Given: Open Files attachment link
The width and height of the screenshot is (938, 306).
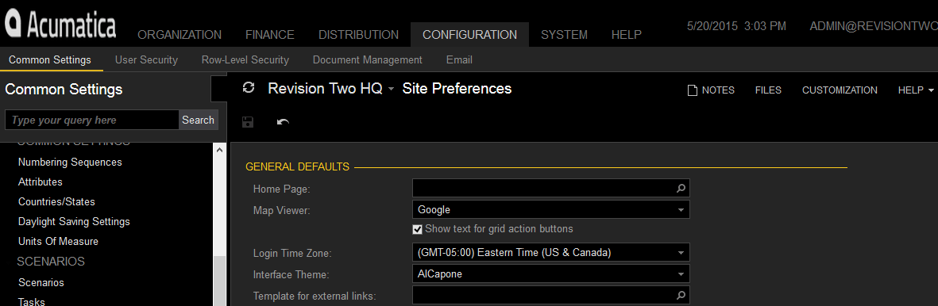Looking at the screenshot, I should pyautogui.click(x=768, y=90).
